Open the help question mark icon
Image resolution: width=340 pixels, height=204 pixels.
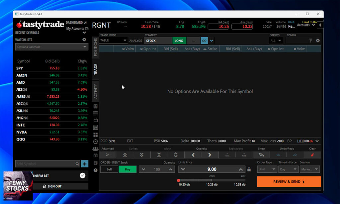(95, 170)
